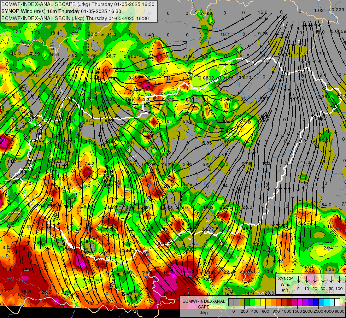Click the map value '13.2'
The height and width of the screenshot is (318, 346).
6,290
